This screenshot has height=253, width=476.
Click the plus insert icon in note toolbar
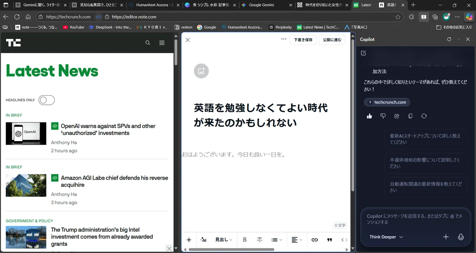pos(189,240)
